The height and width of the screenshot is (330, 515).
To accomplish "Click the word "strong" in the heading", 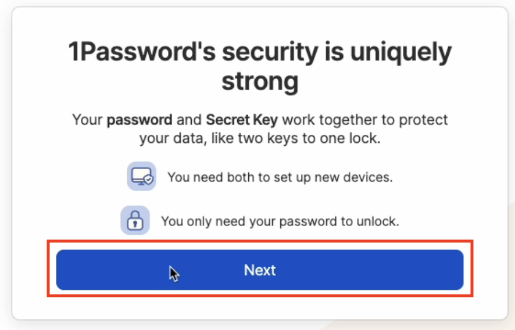I will click(259, 81).
